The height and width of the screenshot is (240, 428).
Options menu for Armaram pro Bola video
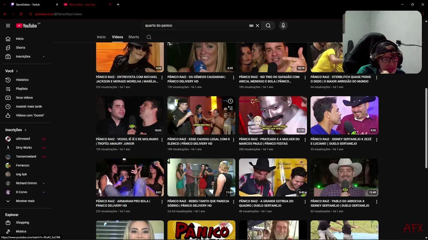[x=162, y=202]
